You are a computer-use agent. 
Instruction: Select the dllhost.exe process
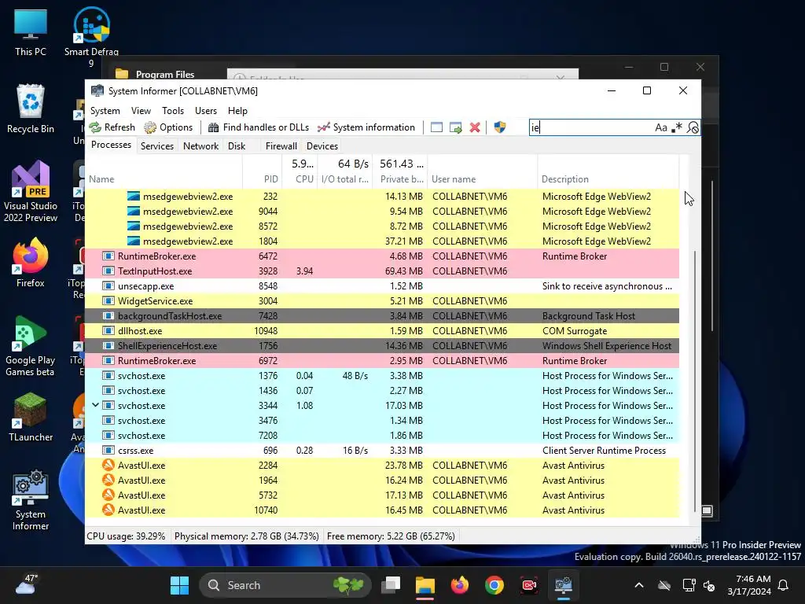(x=382, y=331)
